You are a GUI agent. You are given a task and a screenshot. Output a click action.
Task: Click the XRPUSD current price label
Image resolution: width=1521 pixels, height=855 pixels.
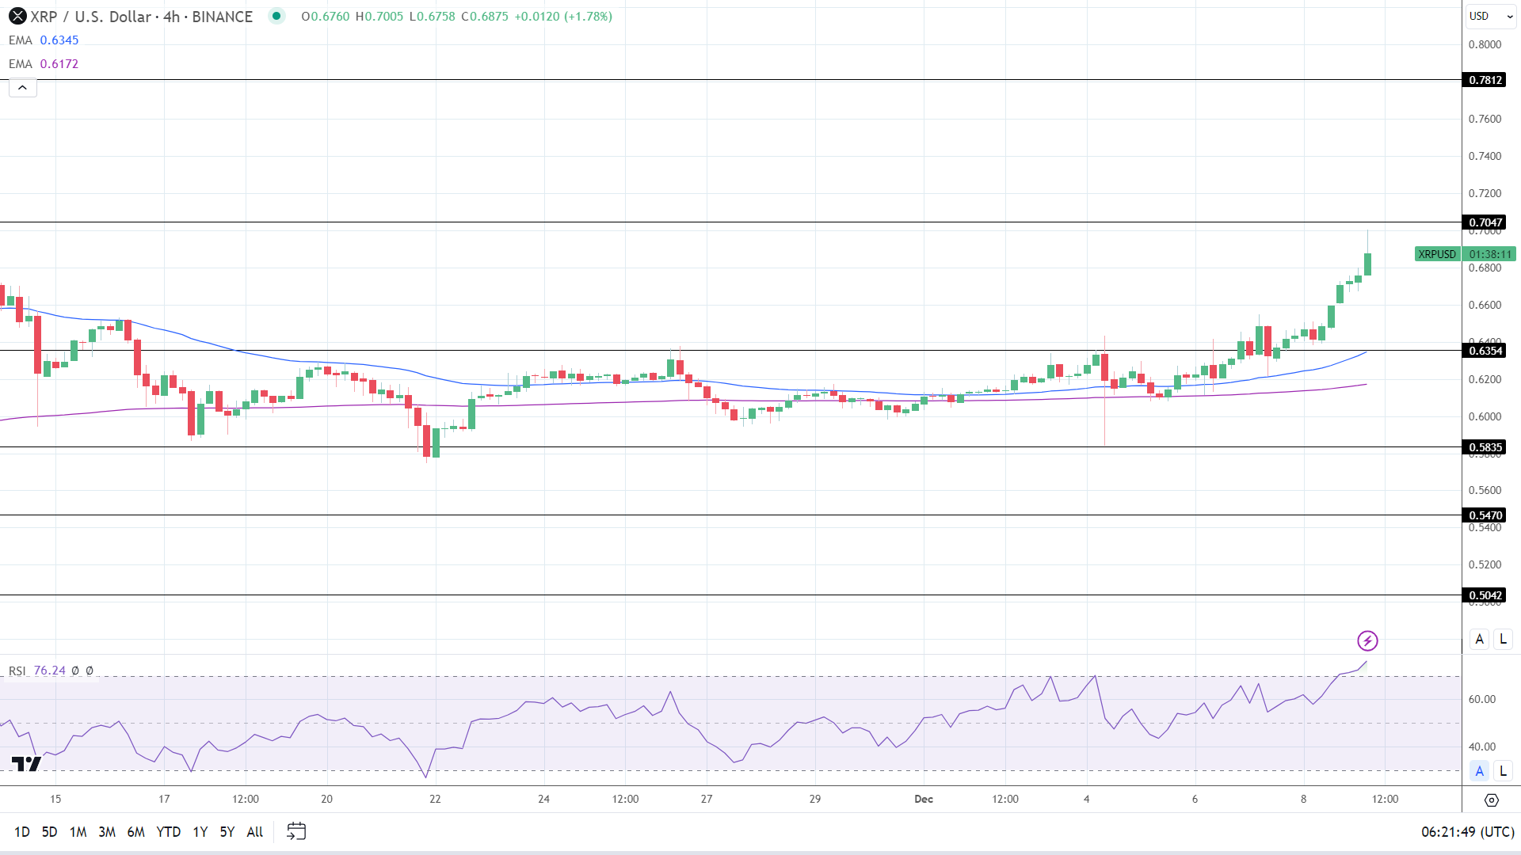(x=1437, y=254)
